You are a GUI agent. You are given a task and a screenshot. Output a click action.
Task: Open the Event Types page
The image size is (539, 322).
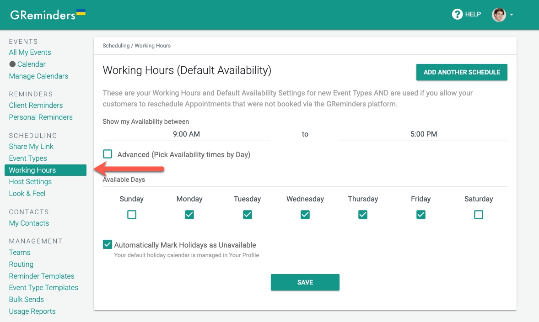(27, 158)
